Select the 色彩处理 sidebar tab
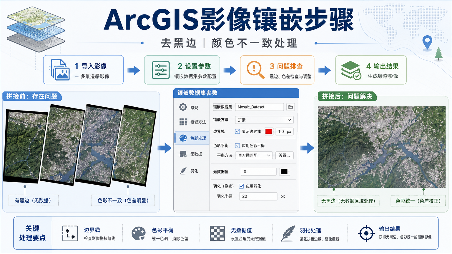This screenshot has width=452, height=254. coord(192,138)
